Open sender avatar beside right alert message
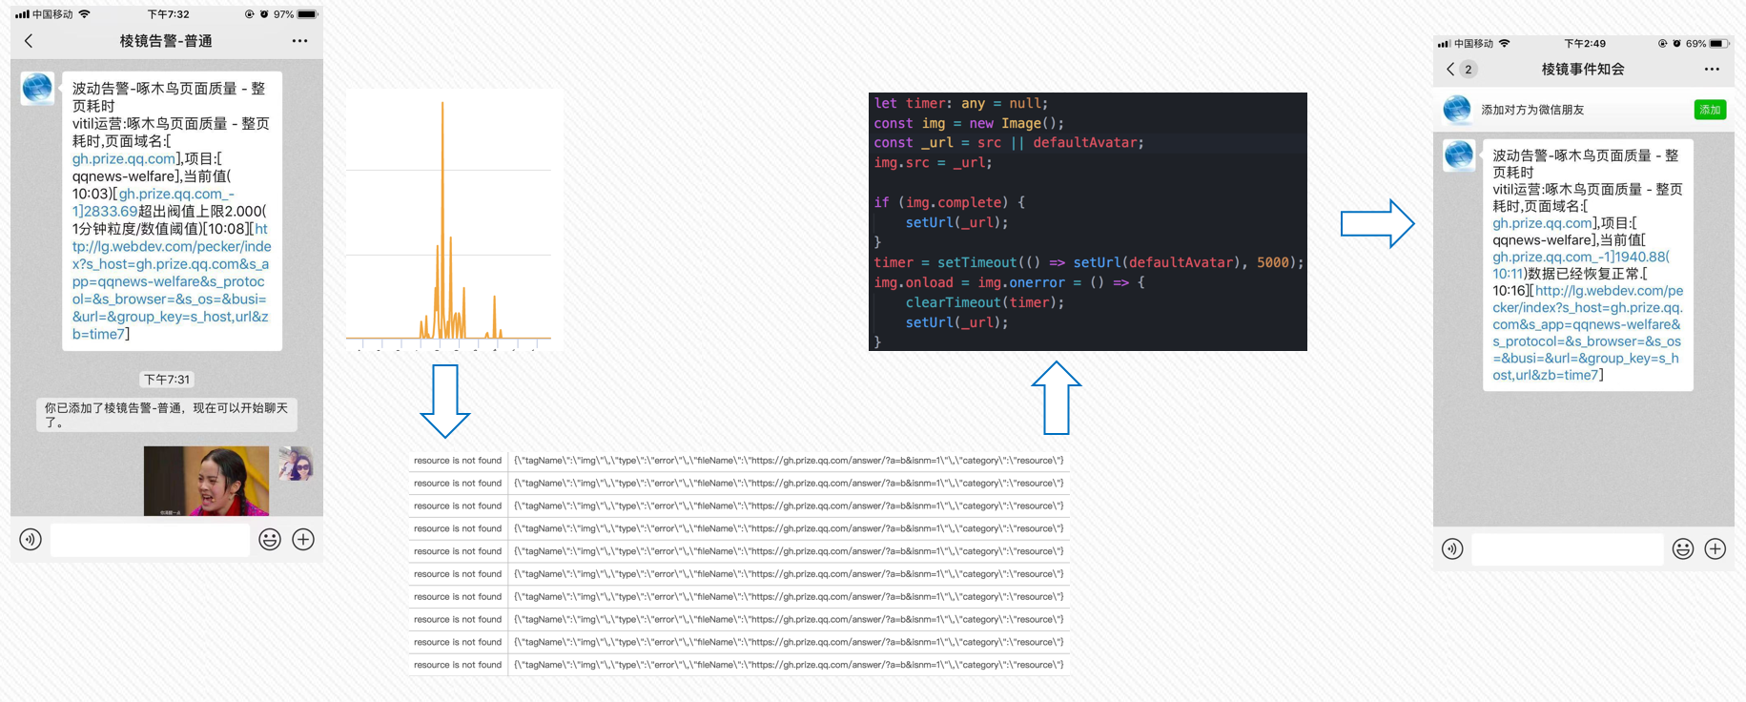1746x702 pixels. click(x=1459, y=155)
